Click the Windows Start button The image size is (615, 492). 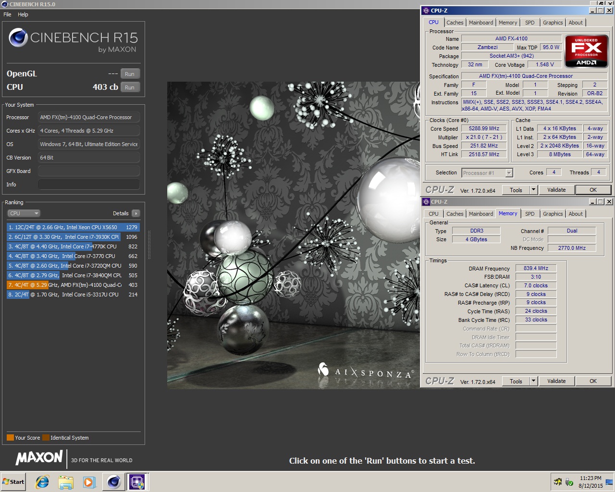tap(13, 482)
